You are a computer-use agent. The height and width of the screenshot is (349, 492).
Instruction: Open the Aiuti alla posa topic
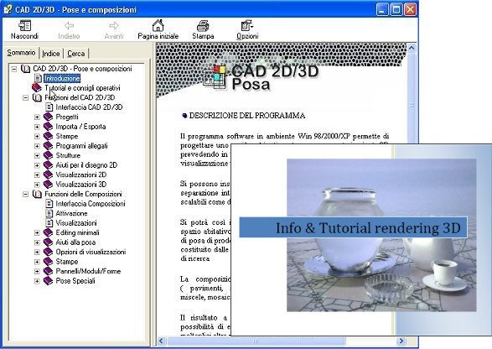pyautogui.click(x=75, y=242)
